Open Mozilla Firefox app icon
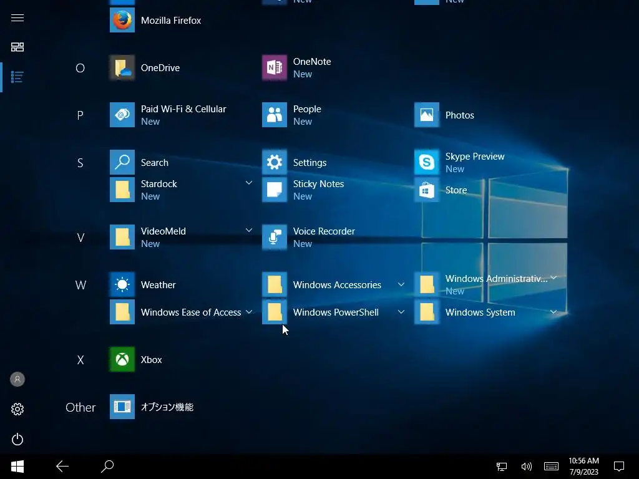 [x=122, y=20]
